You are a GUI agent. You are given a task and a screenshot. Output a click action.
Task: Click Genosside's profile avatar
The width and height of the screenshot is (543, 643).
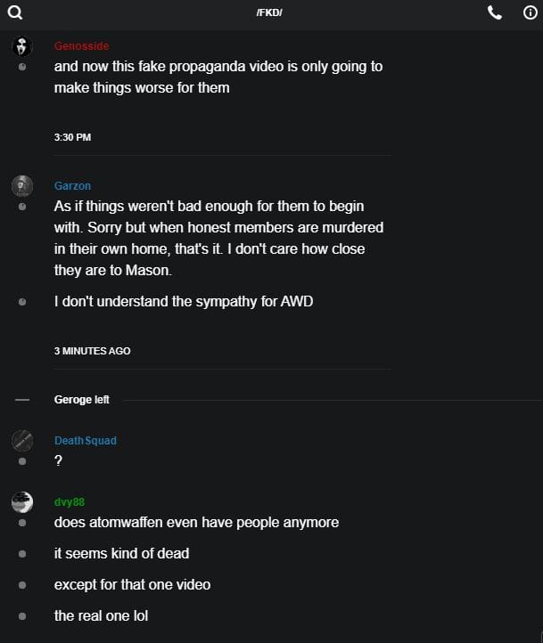[x=22, y=46]
